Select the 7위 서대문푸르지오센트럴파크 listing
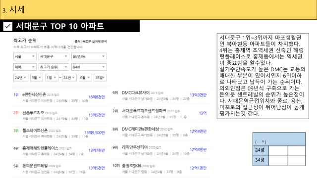Image resolution: width=317 pixels, height=178 pixels. 159,113
